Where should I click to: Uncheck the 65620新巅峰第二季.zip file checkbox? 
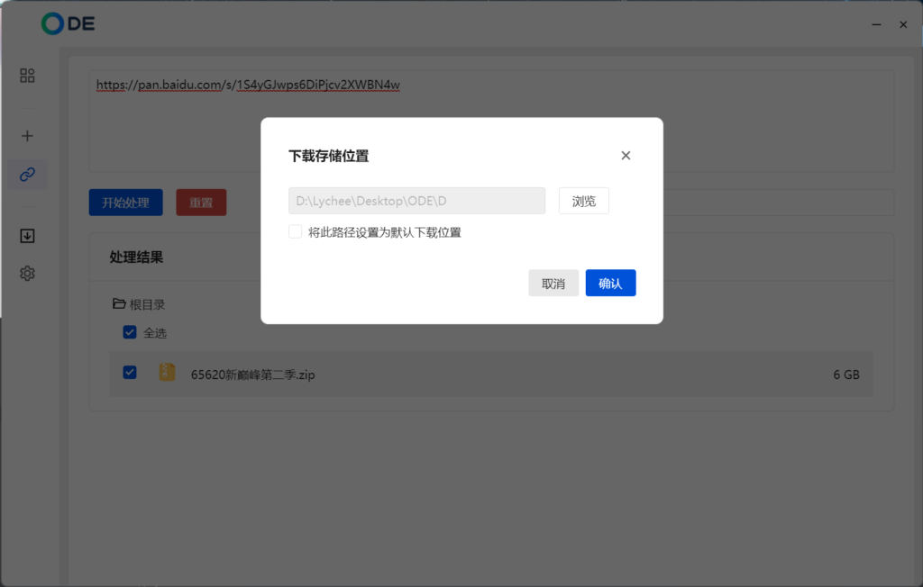point(130,373)
